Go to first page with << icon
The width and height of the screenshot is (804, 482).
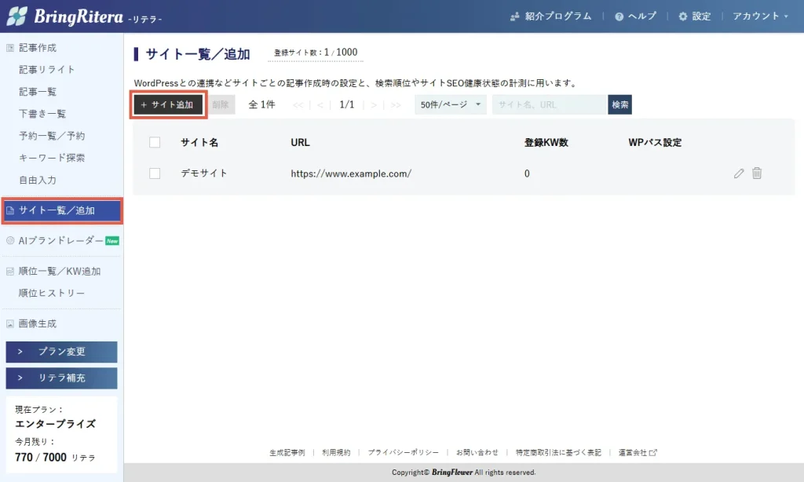click(298, 104)
